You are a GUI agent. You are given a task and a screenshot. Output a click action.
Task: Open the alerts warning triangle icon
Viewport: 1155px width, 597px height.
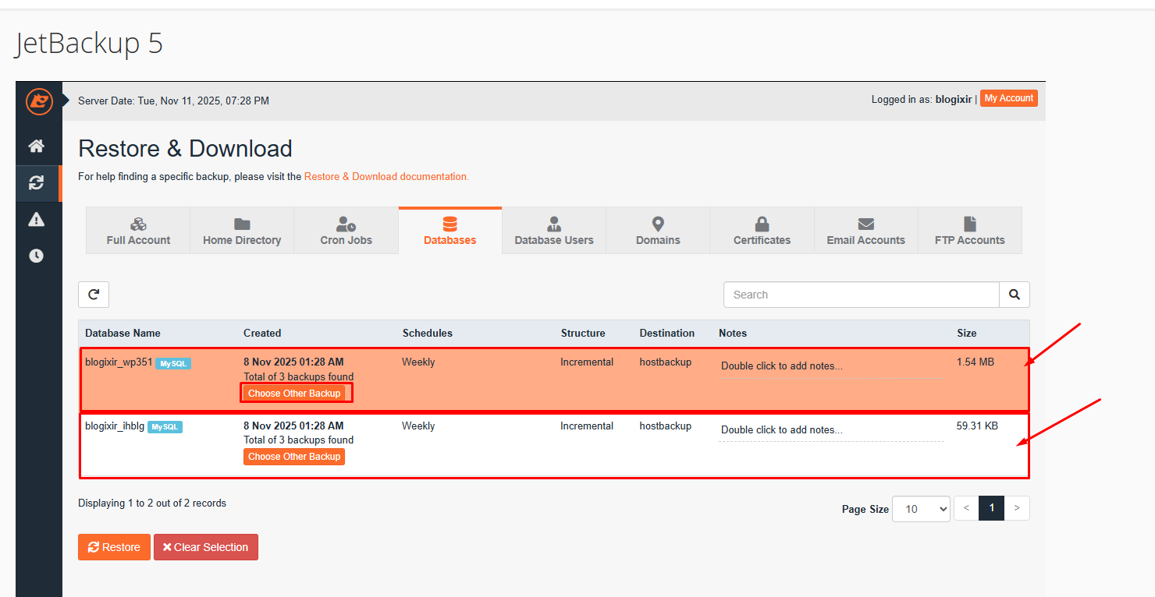(37, 220)
